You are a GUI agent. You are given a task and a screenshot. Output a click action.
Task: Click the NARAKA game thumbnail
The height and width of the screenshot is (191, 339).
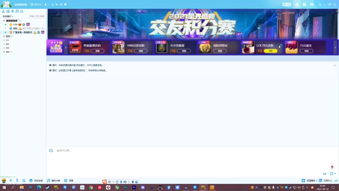(75, 48)
